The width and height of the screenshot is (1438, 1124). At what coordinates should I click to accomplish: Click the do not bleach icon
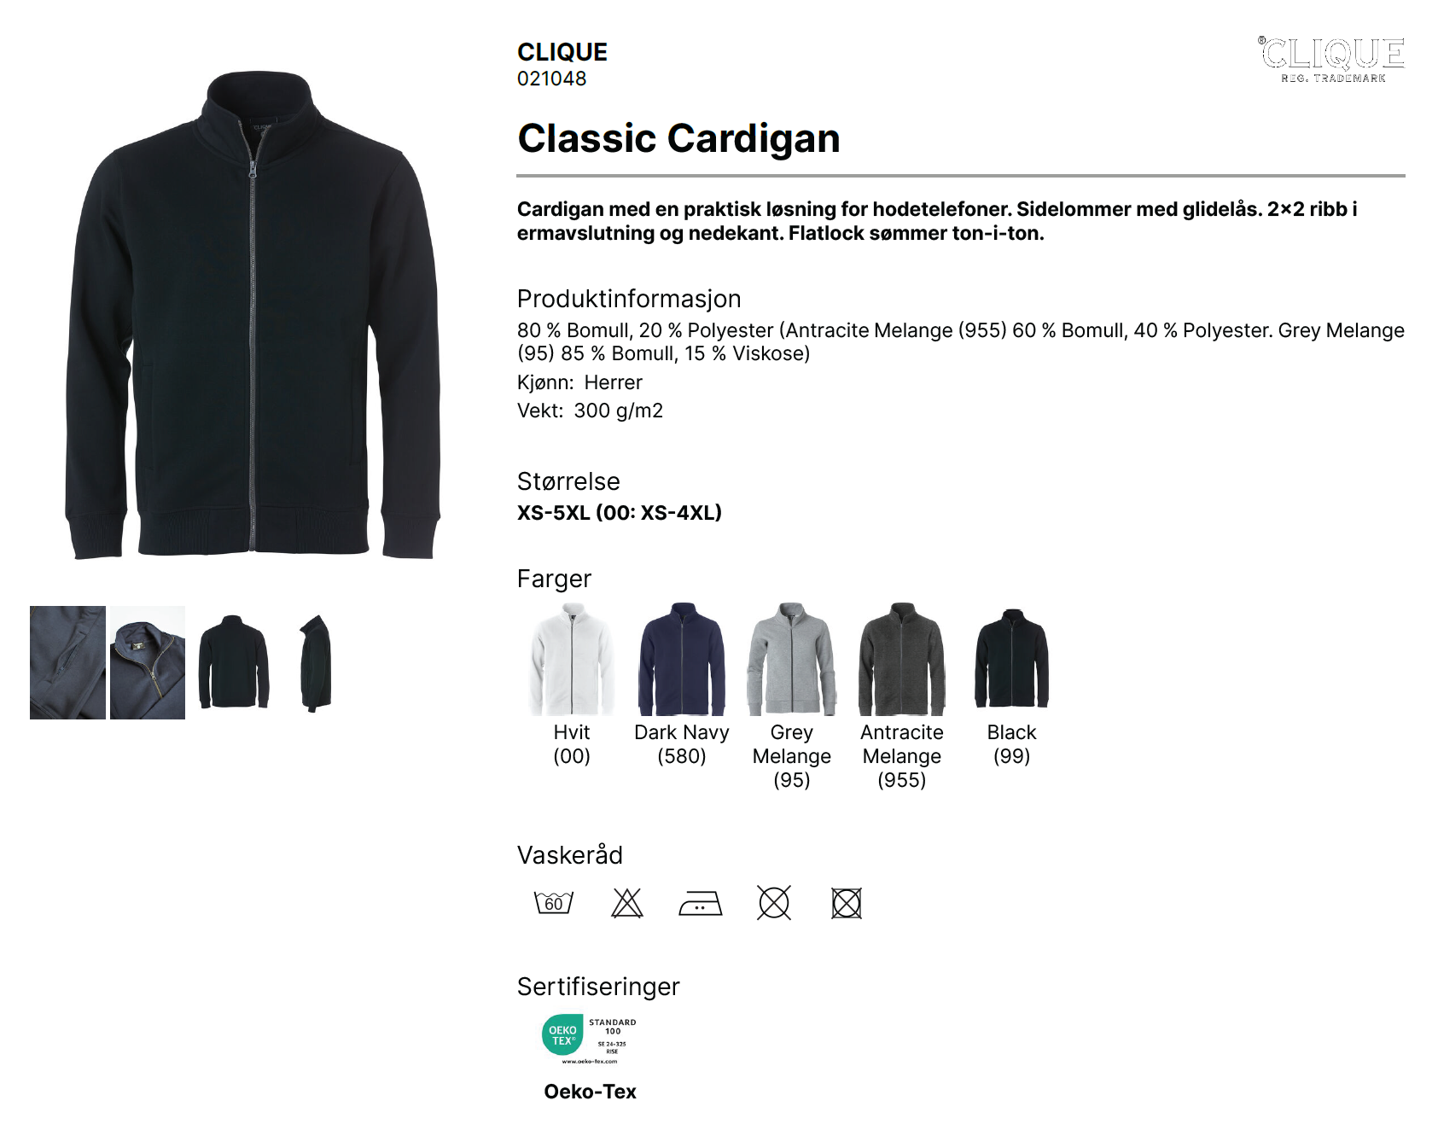coord(627,902)
